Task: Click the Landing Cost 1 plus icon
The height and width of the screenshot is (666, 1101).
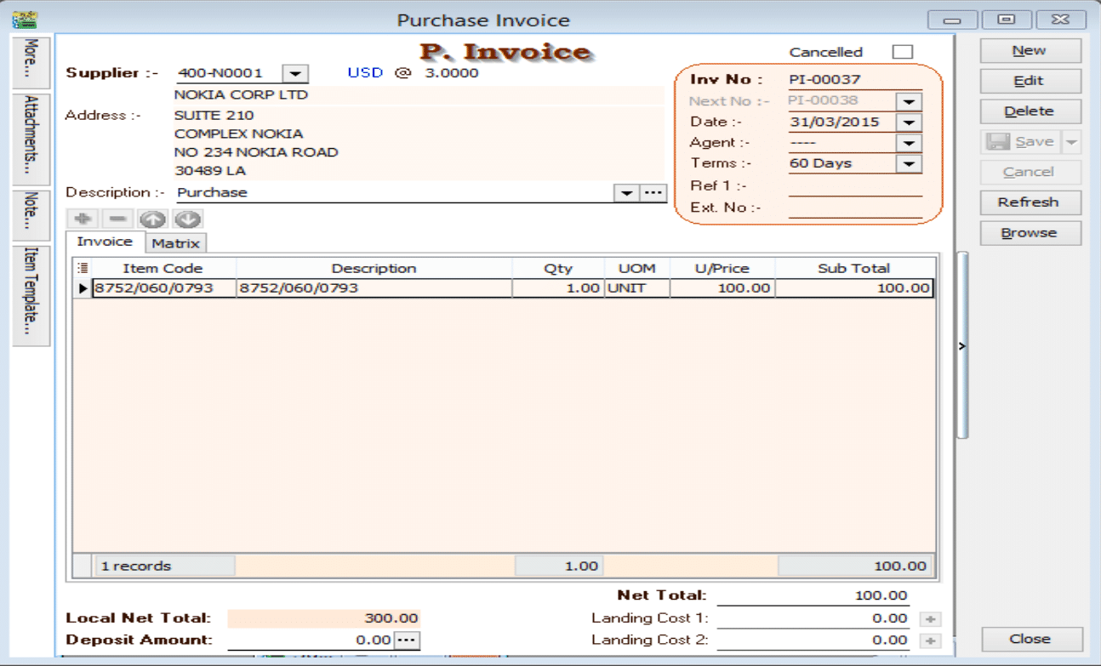Action: [932, 619]
